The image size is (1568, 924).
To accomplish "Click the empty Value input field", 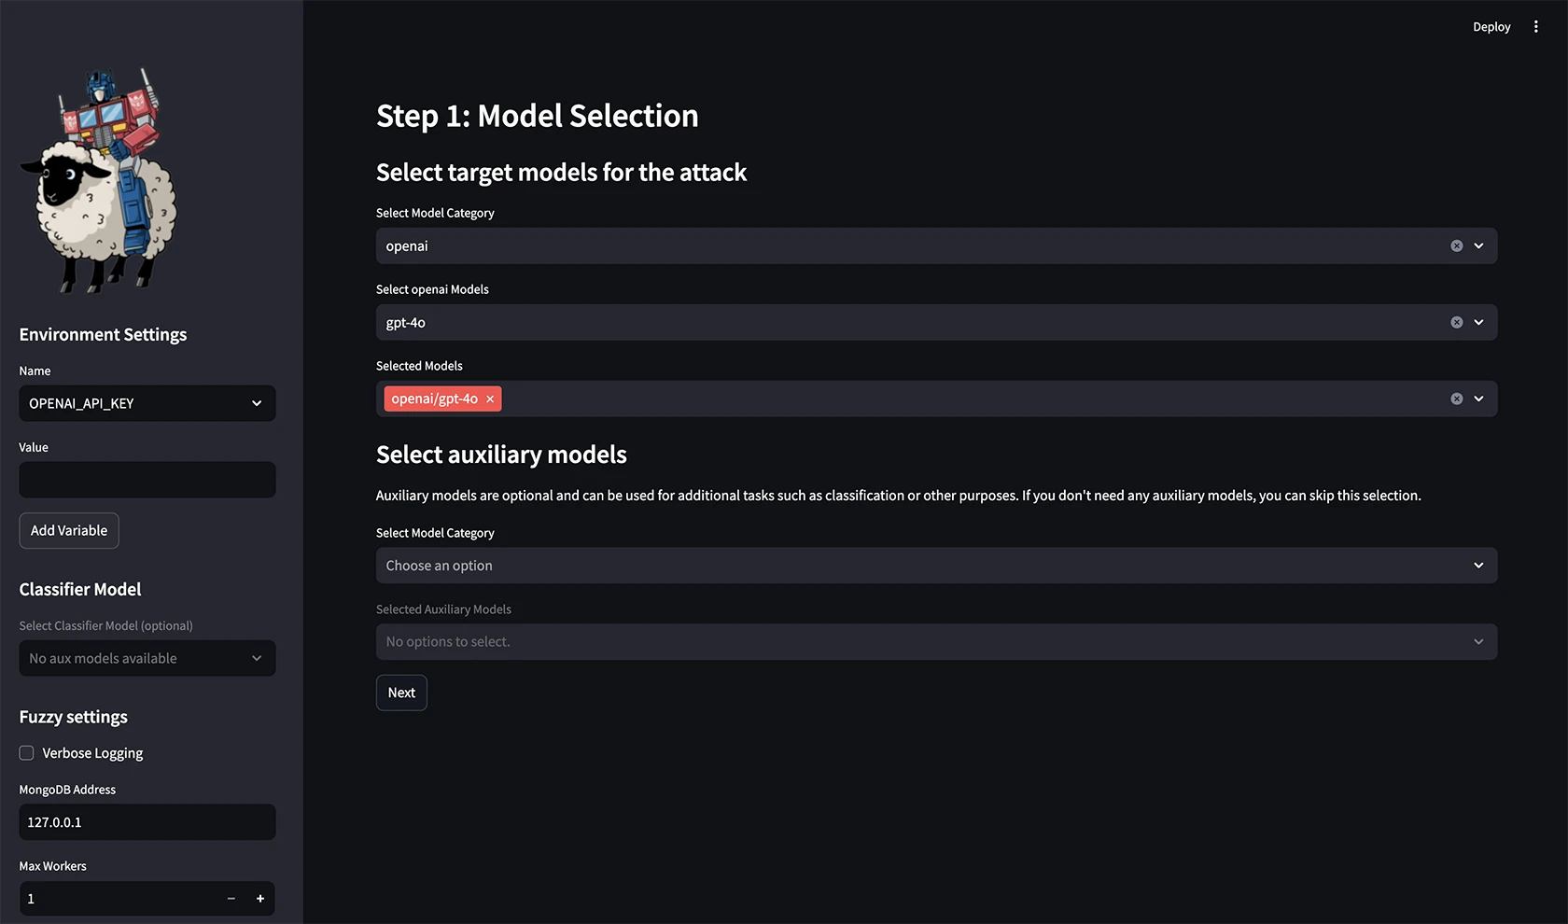I will coord(147,480).
